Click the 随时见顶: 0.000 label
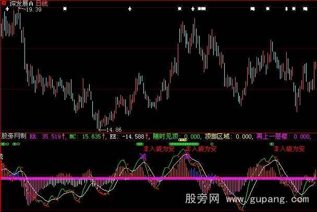 coord(176,136)
